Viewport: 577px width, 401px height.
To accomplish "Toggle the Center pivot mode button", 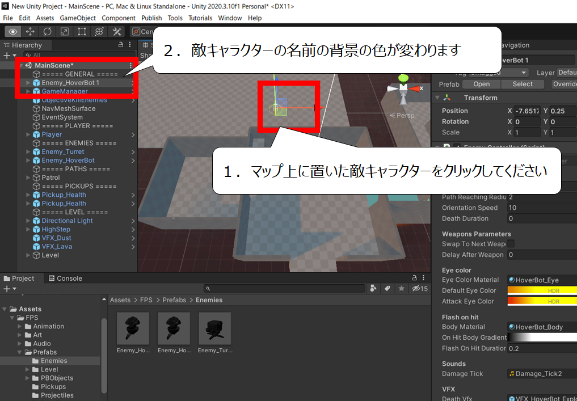I will coord(142,32).
